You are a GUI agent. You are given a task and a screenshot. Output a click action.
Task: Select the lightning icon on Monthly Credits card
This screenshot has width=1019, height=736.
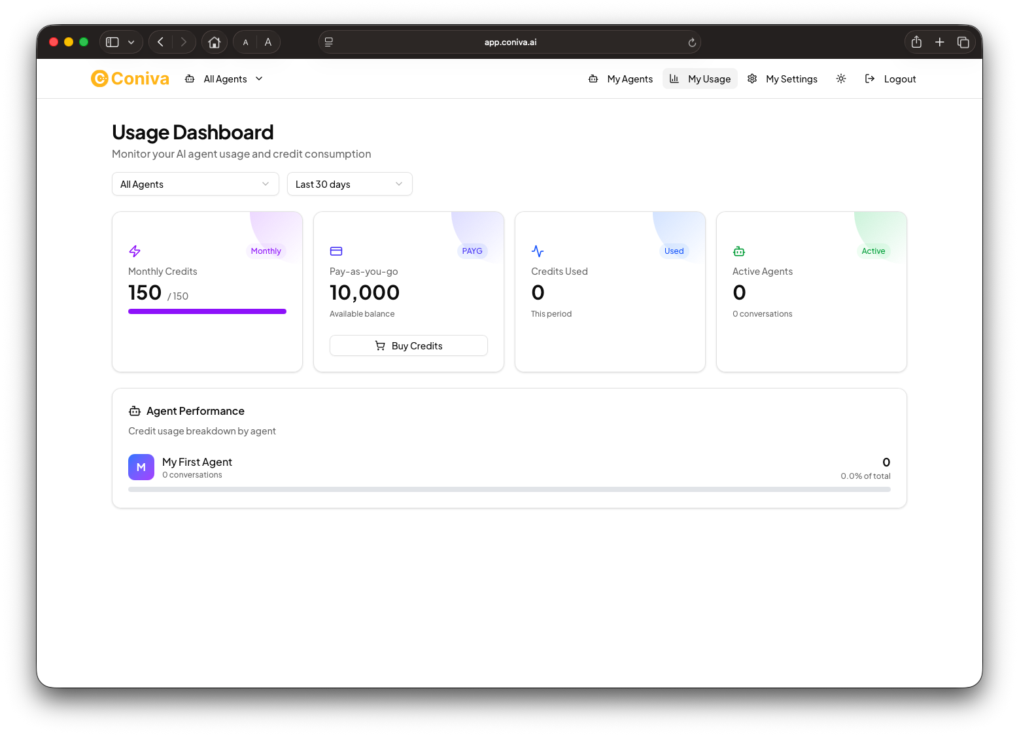[x=135, y=251]
